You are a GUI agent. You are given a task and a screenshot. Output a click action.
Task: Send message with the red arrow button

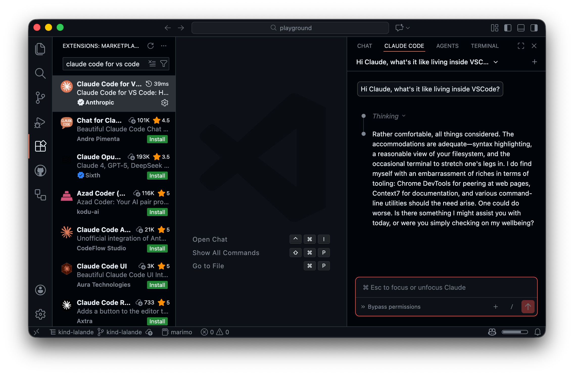528,307
